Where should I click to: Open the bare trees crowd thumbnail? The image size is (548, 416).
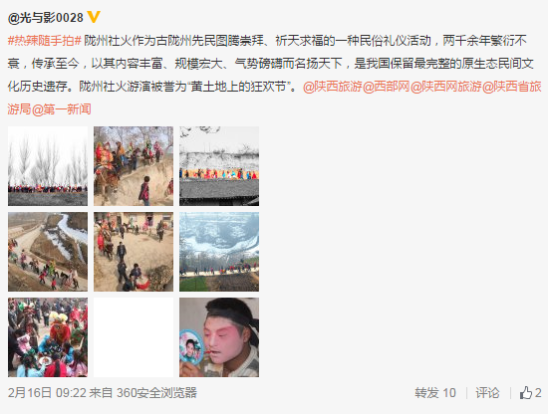pyautogui.click(x=48, y=166)
